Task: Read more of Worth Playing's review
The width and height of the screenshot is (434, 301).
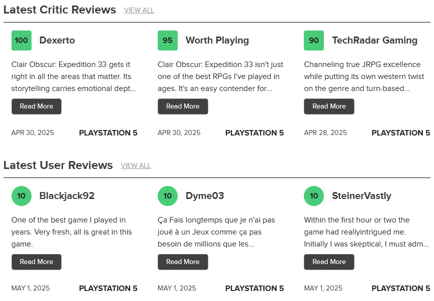Action: pos(183,106)
